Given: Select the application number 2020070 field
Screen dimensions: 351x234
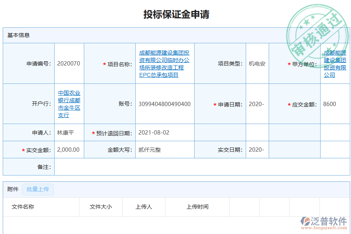Looking at the screenshot, I should pyautogui.click(x=68, y=64).
